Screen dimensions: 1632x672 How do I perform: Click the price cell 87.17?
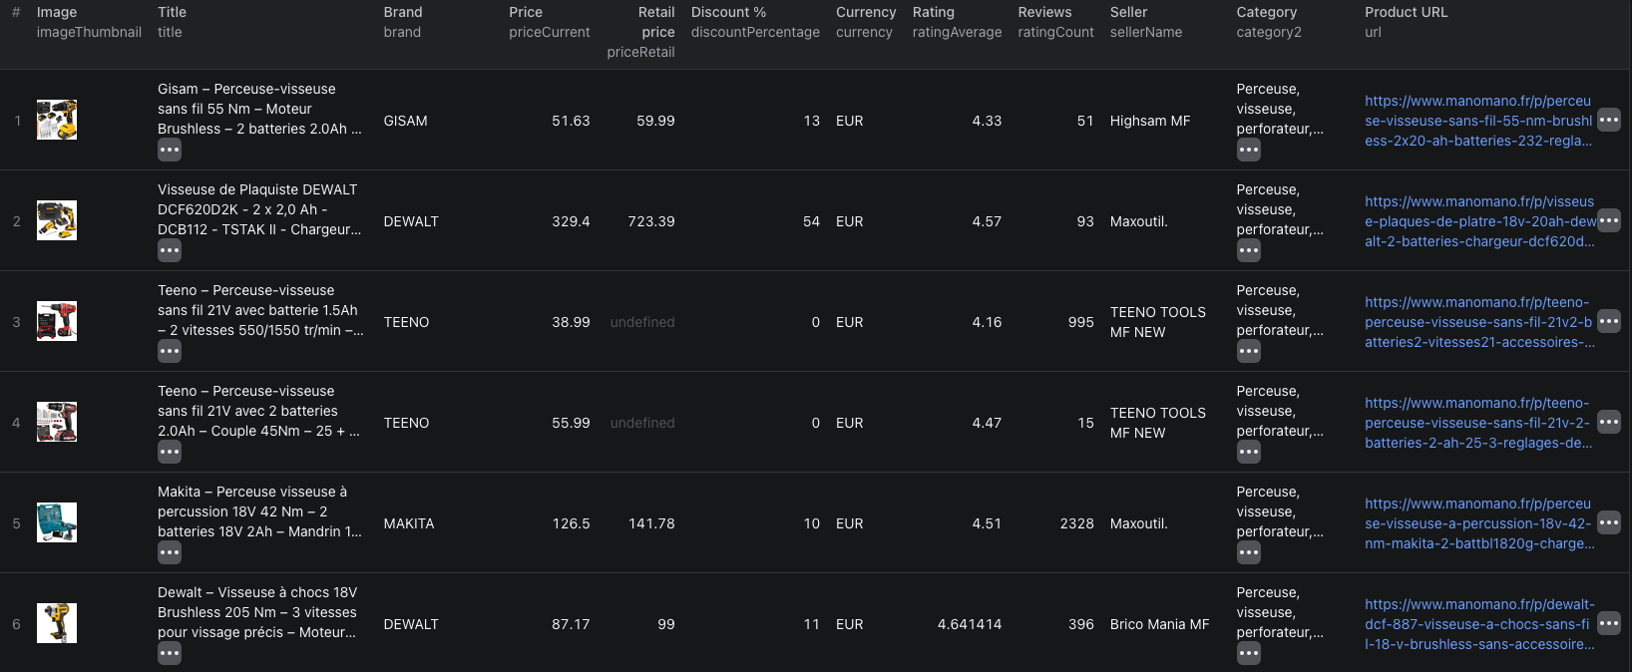(x=571, y=624)
